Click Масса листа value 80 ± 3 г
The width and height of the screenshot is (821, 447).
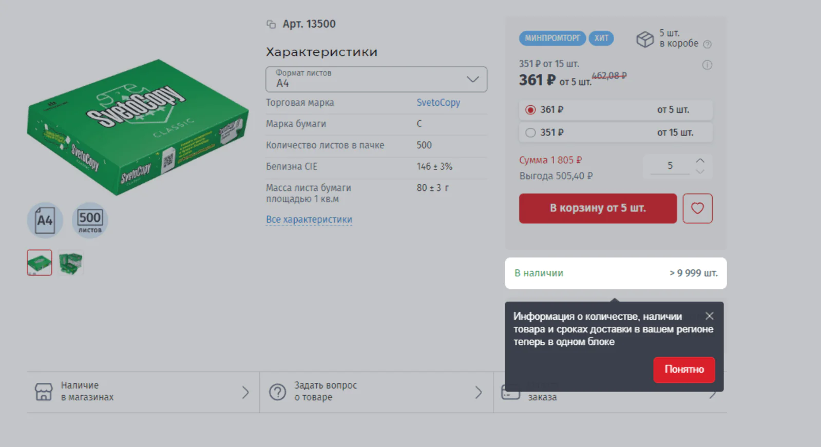[433, 188]
